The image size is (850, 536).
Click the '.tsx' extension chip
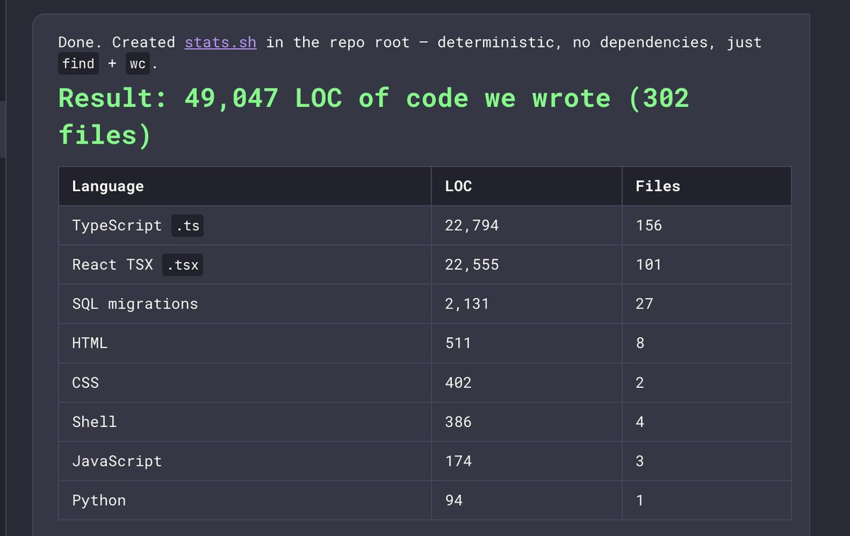(x=183, y=265)
